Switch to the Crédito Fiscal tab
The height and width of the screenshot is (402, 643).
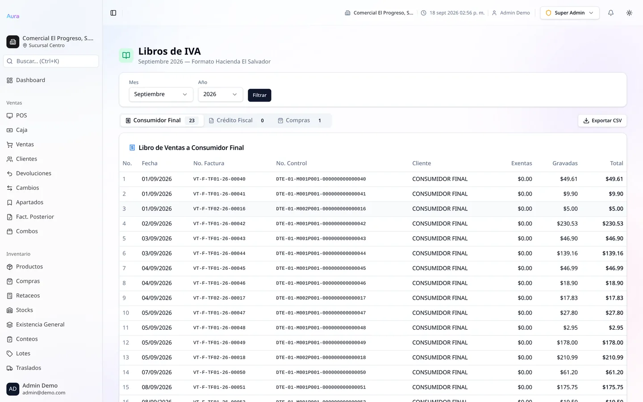[238, 121]
